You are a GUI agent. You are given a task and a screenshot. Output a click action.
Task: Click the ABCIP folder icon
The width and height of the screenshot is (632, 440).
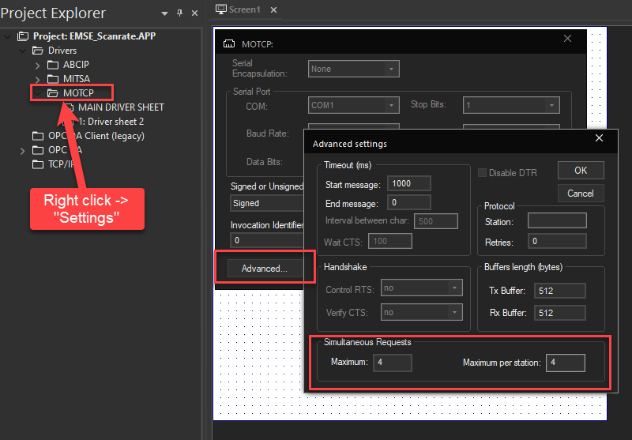coord(53,65)
